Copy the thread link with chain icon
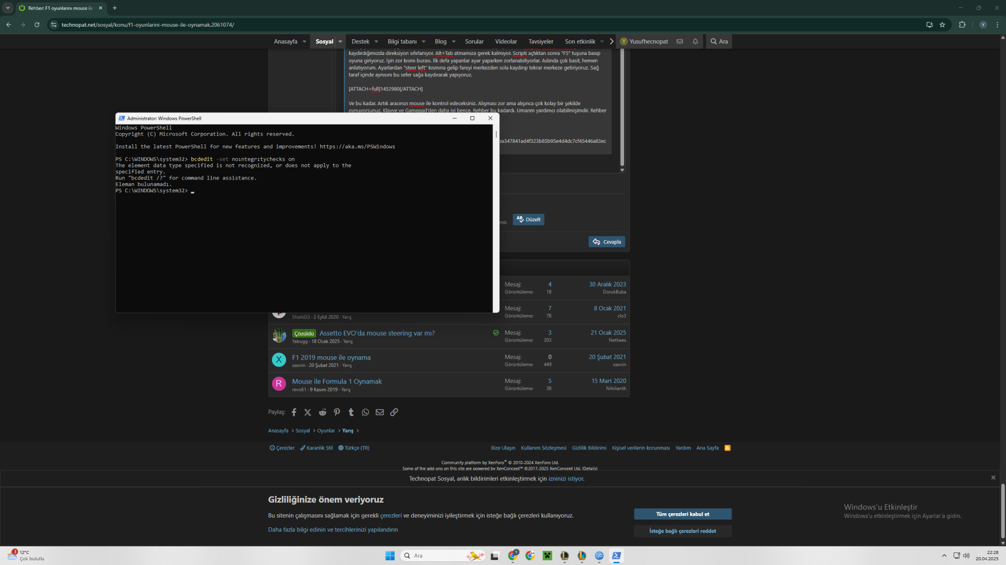 pos(394,412)
